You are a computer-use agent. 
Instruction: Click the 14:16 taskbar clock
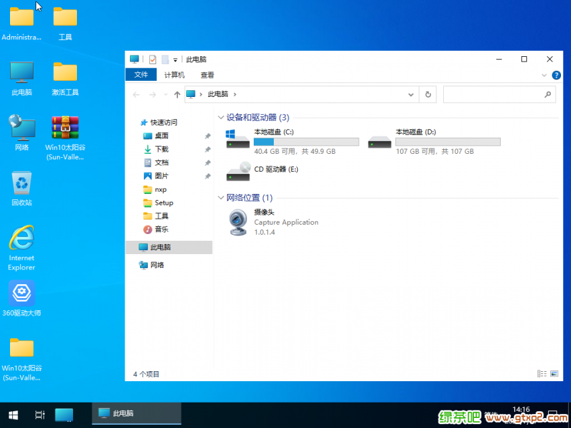[x=521, y=410]
